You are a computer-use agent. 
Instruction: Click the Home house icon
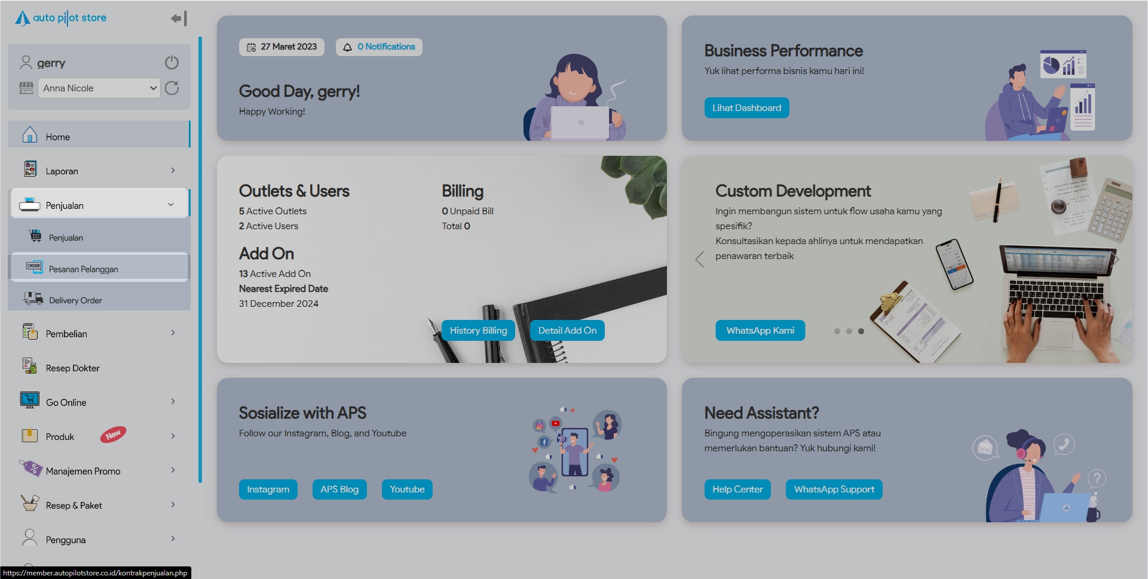29,135
